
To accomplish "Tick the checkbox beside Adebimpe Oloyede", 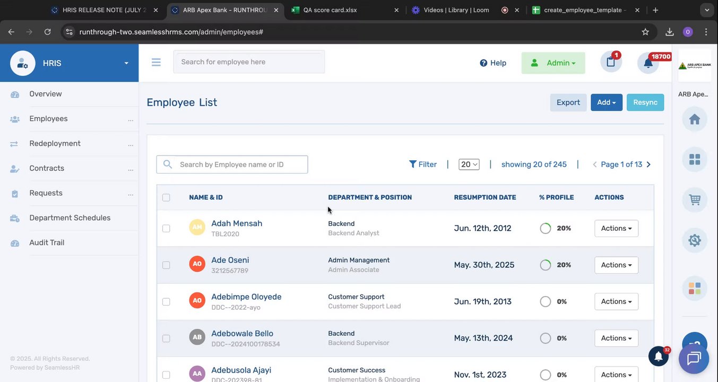I will click(x=166, y=301).
